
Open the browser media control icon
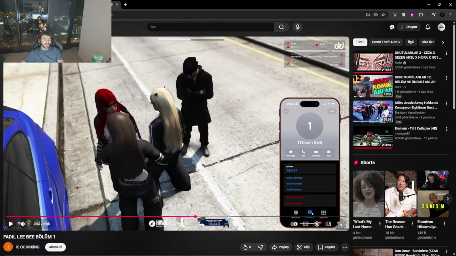[x=434, y=15]
